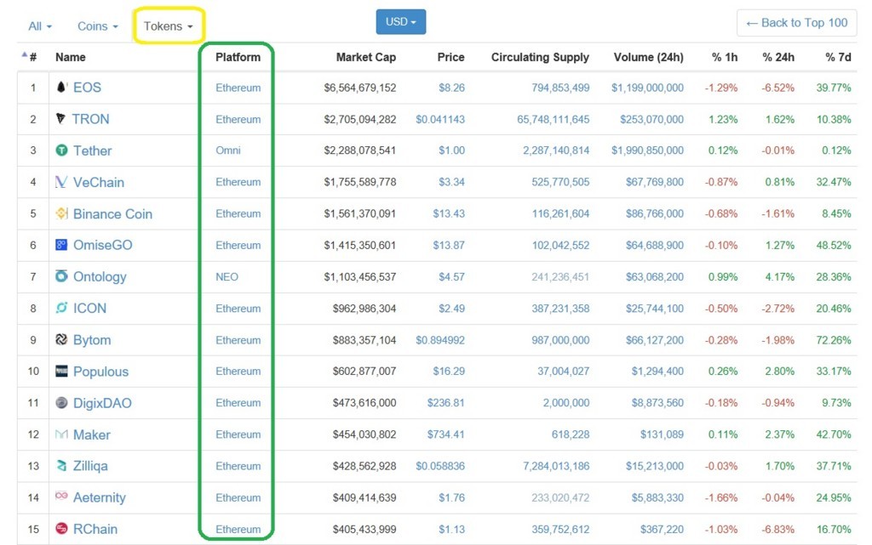Click the Maker logo icon
872x545 pixels.
coord(61,434)
